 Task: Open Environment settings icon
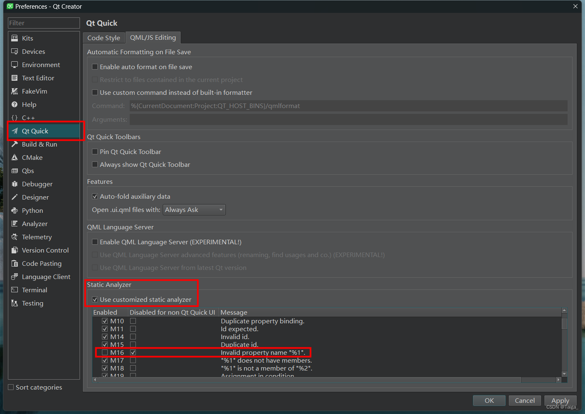click(15, 65)
